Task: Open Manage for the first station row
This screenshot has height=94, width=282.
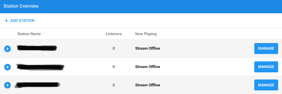Action: click(266, 48)
